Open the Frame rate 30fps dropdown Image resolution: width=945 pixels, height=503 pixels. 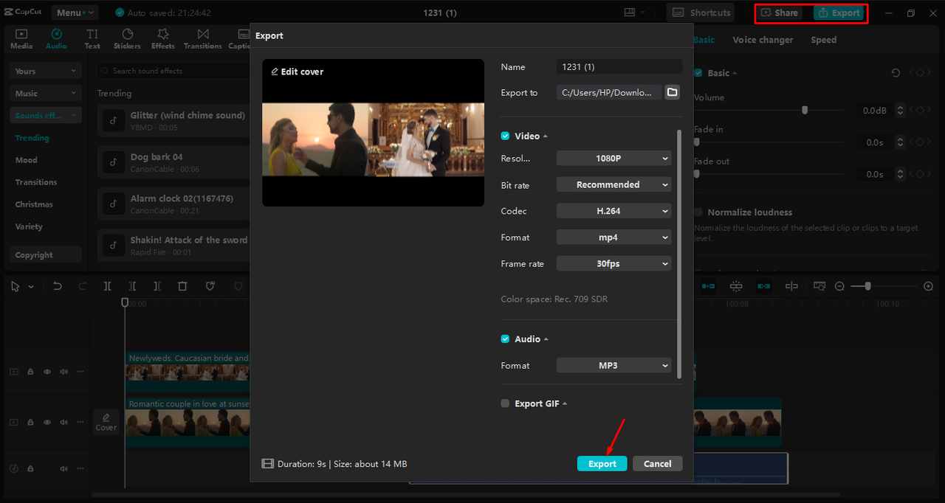point(614,263)
